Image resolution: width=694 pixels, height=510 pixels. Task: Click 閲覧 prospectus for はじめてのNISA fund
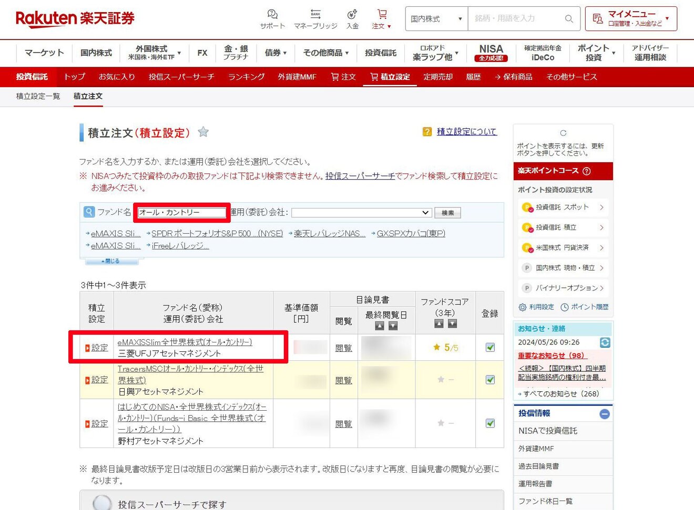tap(343, 424)
